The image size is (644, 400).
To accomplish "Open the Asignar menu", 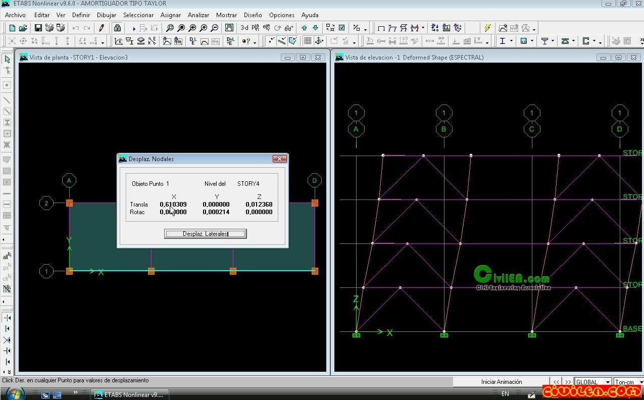I will (171, 15).
